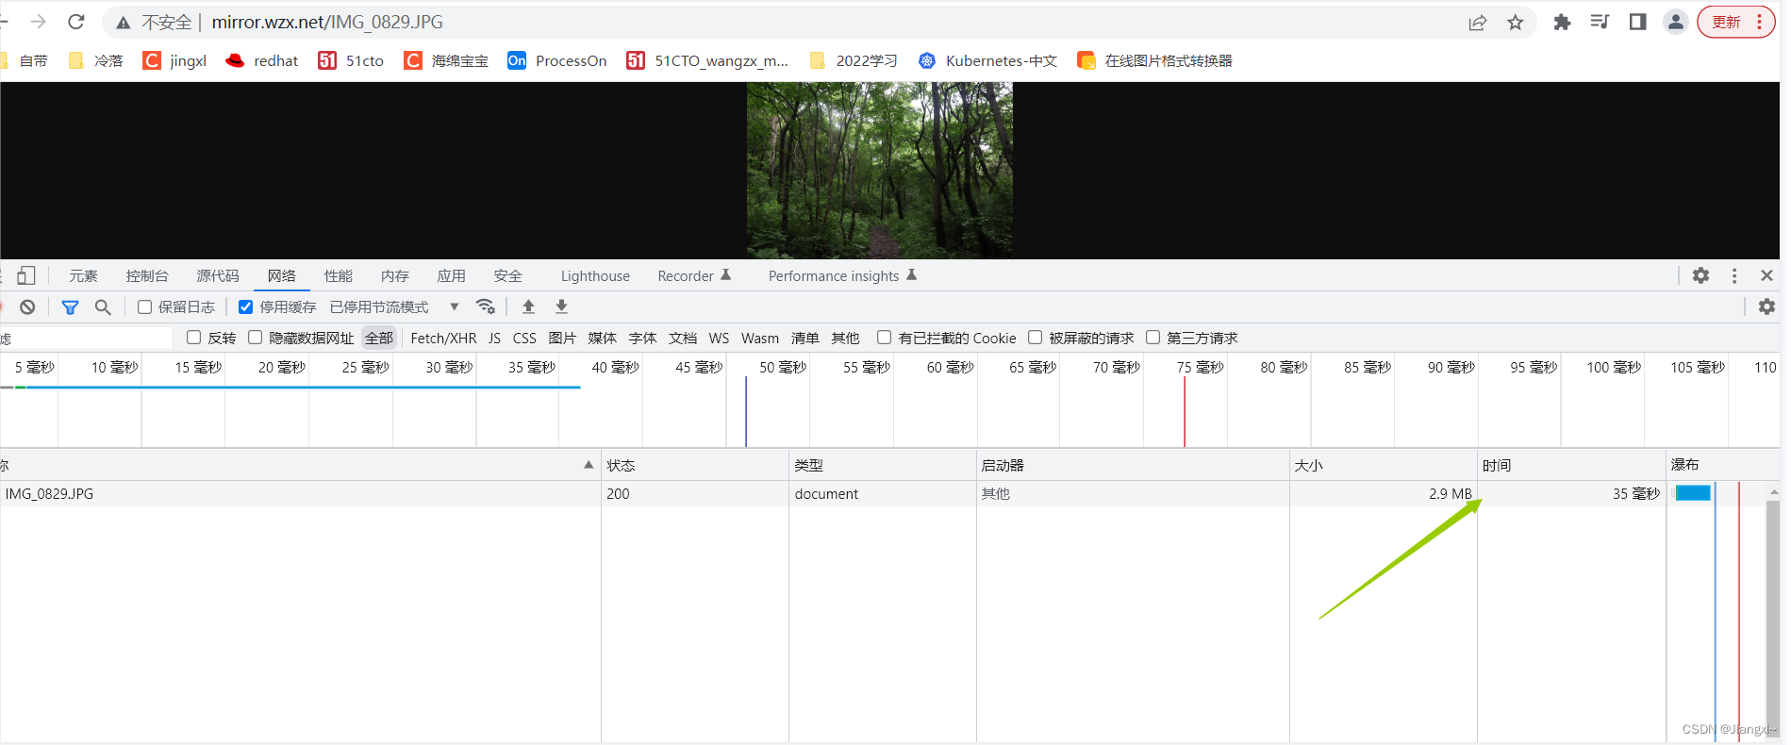Image resolution: width=1791 pixels, height=745 pixels.
Task: Filter requests by Fetch/XHR
Action: [443, 338]
